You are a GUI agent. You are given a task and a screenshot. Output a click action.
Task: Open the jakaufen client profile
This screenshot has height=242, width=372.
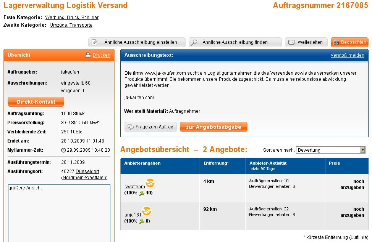70,72
